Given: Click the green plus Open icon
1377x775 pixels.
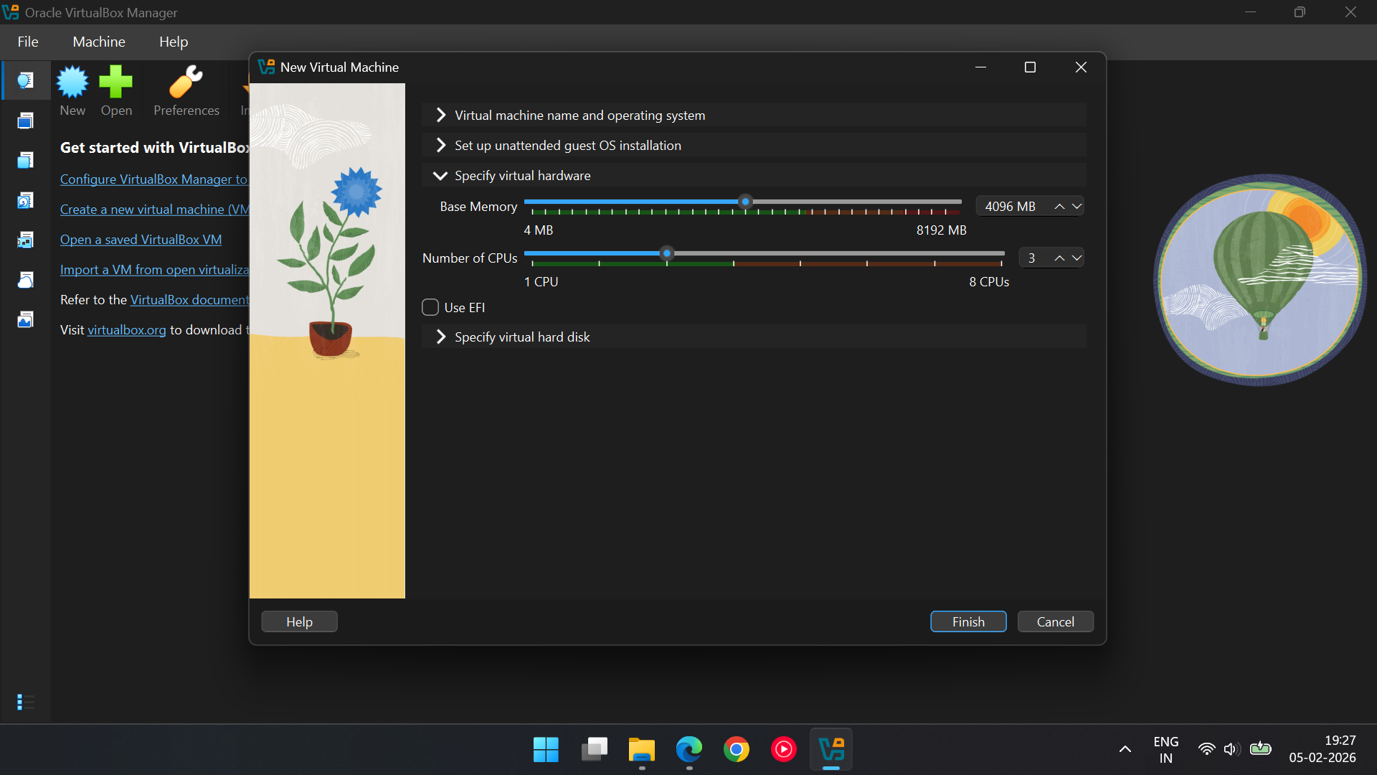Looking at the screenshot, I should [116, 82].
